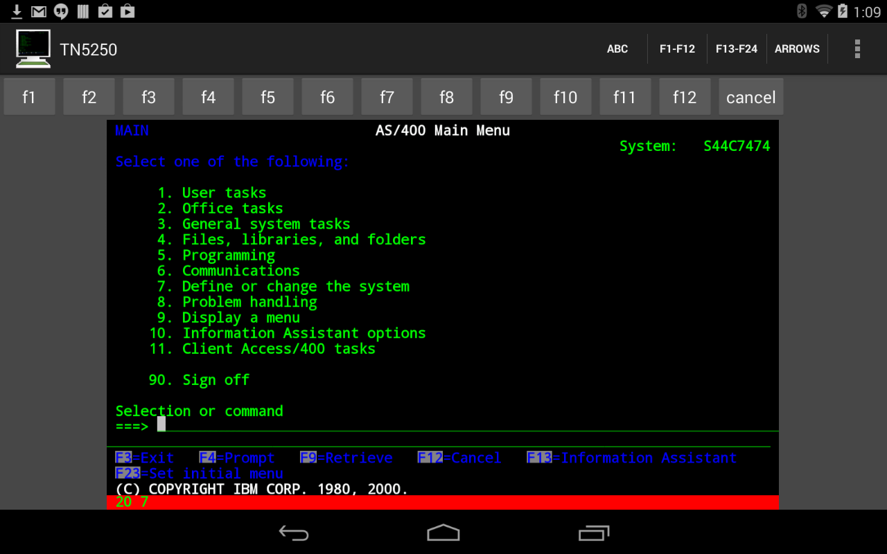Switch to F1-F12 key mode
The image size is (887, 554).
click(677, 48)
